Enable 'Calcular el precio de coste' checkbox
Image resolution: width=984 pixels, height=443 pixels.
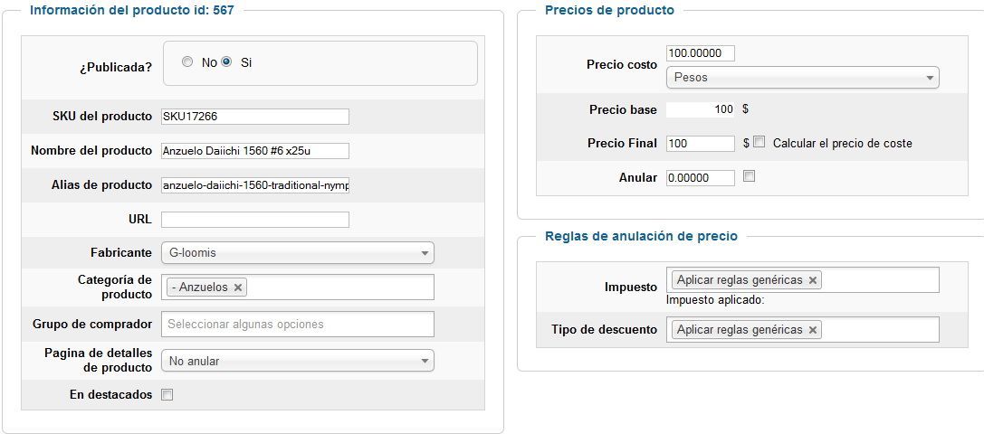tap(759, 142)
